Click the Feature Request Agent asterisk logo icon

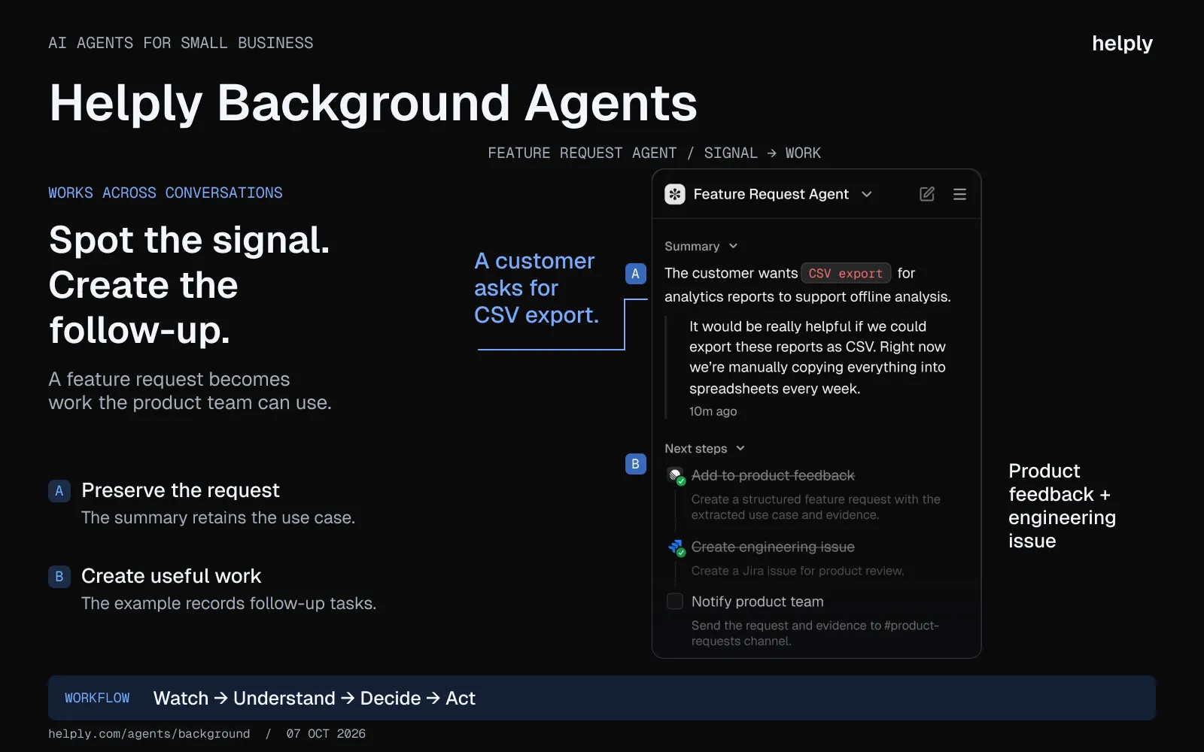[x=675, y=194]
